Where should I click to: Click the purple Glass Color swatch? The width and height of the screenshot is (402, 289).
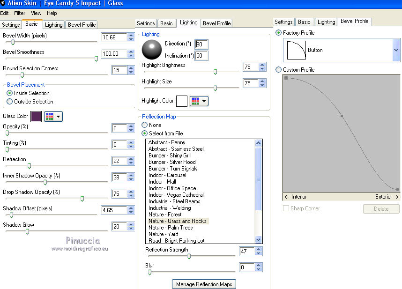pos(36,117)
